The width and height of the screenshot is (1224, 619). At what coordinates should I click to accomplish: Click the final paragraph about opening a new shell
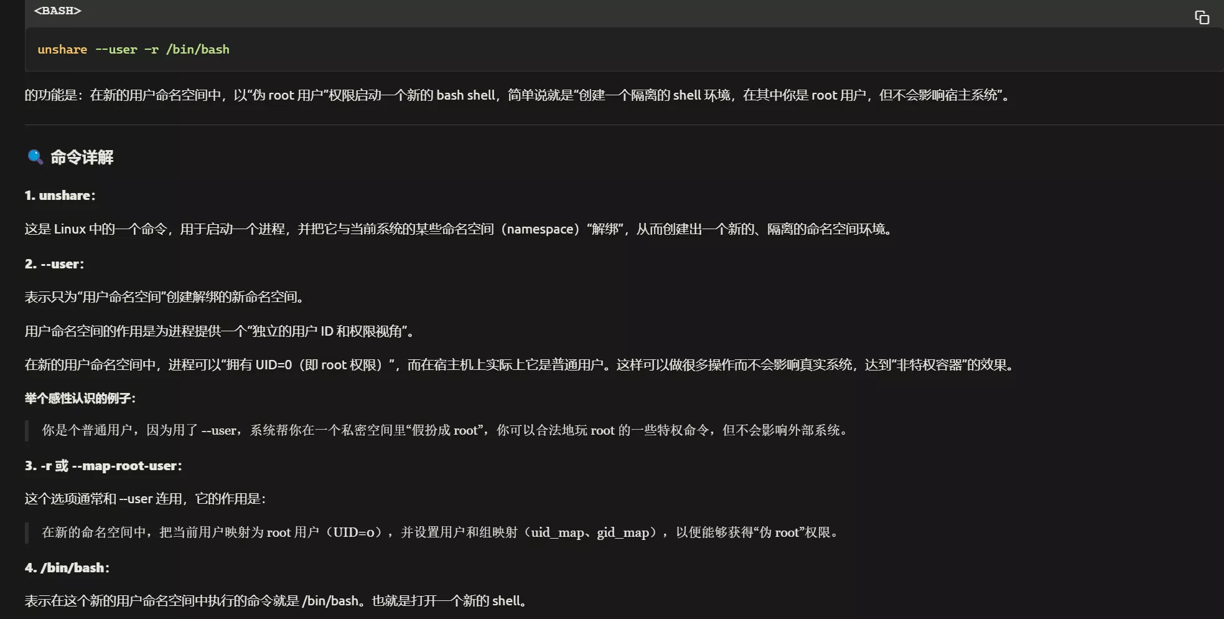276,601
